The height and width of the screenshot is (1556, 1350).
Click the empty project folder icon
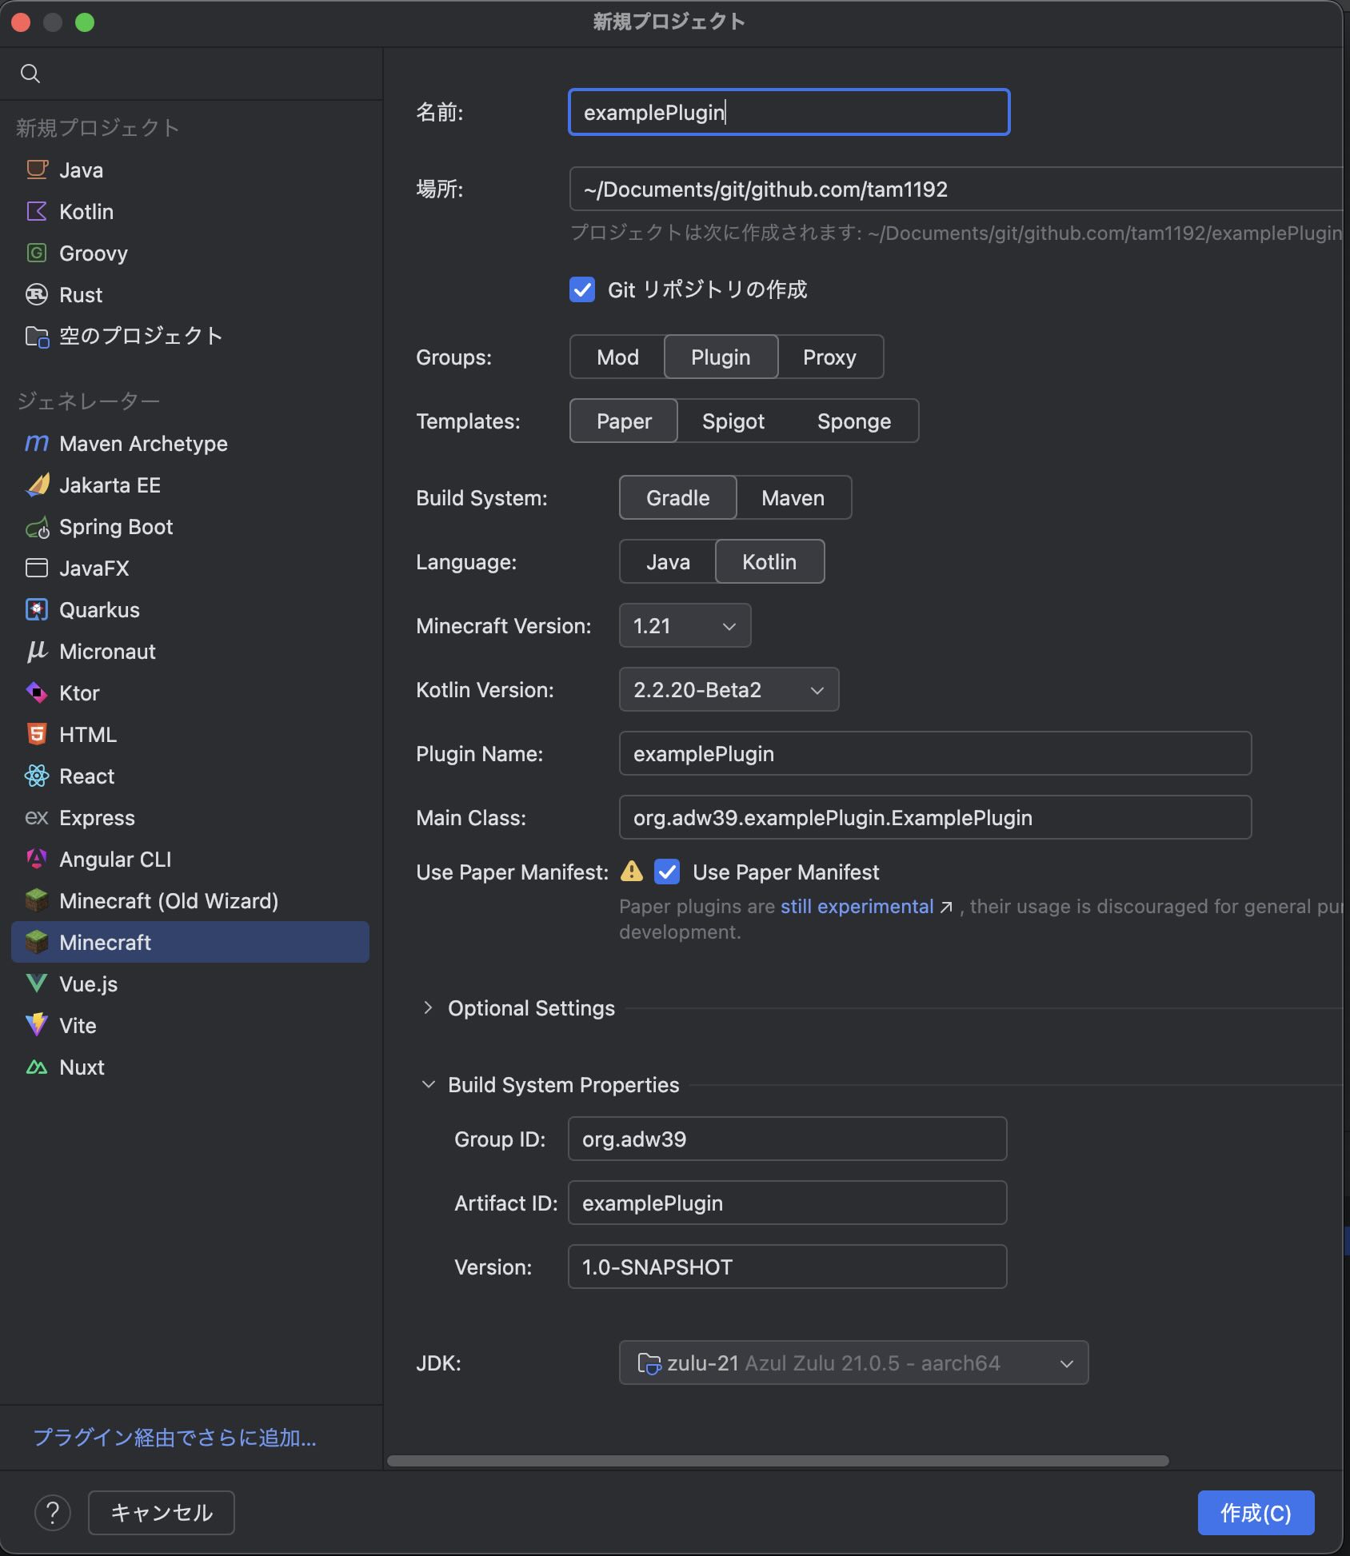tap(37, 336)
